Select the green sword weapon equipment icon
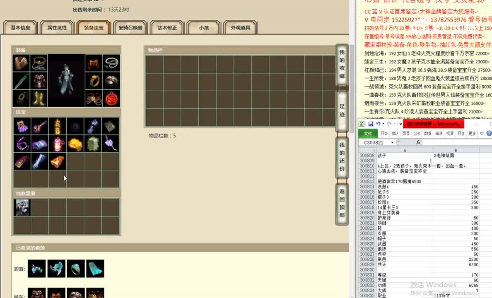This screenshot has width=492, height=298. (x=22, y=81)
